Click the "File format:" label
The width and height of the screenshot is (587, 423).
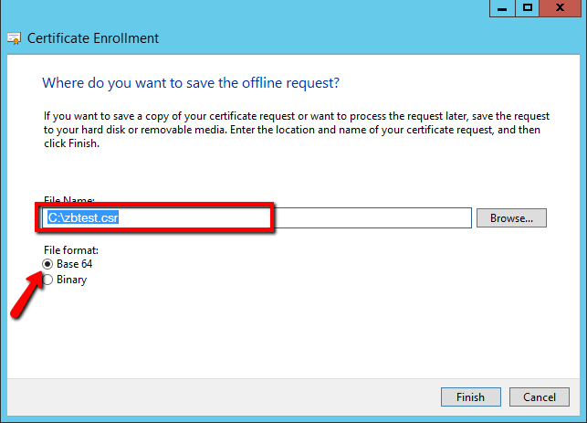pyautogui.click(x=70, y=249)
